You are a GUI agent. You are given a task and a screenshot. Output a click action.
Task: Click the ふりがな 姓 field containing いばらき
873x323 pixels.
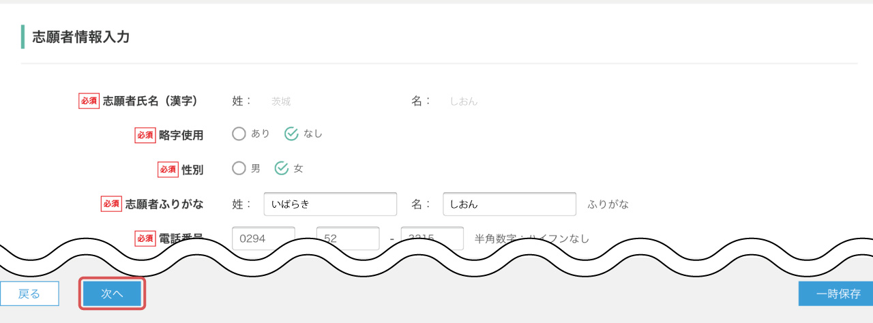330,204
